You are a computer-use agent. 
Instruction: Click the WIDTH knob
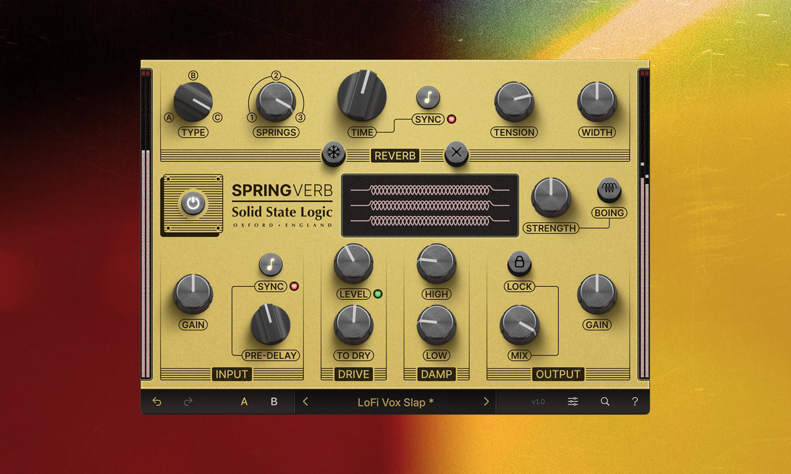[x=597, y=102]
